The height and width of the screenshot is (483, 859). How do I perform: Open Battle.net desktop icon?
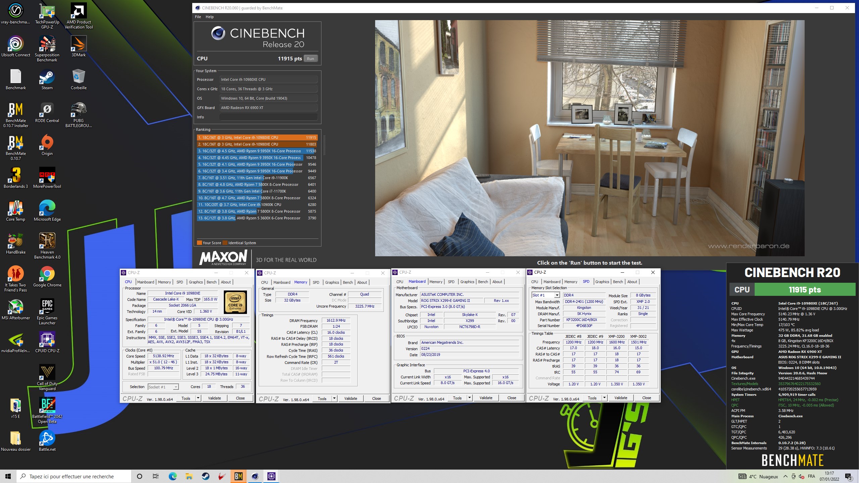coord(47,441)
